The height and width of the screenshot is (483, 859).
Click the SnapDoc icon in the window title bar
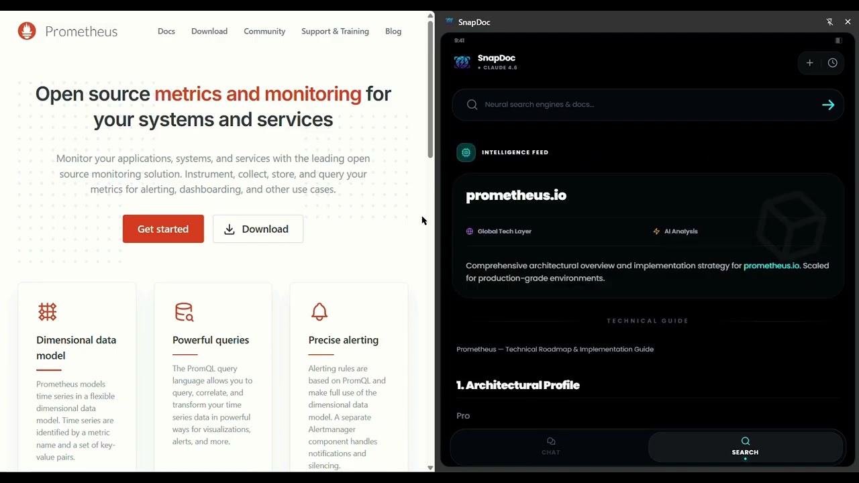click(x=450, y=21)
